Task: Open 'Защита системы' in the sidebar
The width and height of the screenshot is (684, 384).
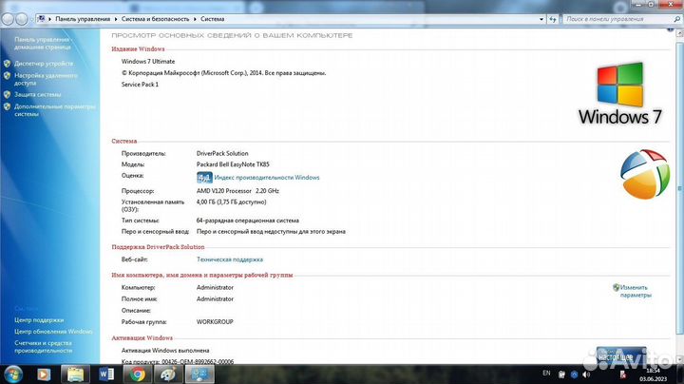Action: tap(37, 94)
